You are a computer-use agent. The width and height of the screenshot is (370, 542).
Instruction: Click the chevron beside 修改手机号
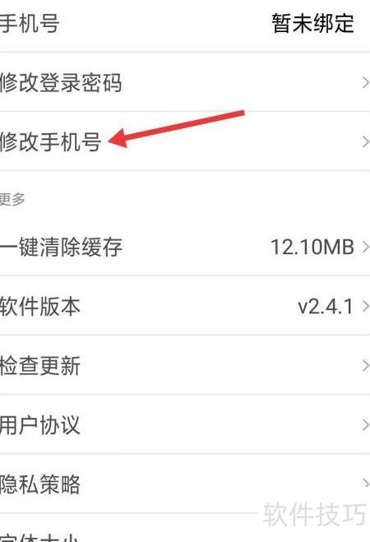[365, 141]
